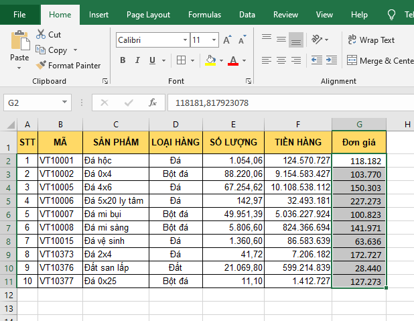Click cell C2 containing Đá hộc
414x321 pixels.
(116, 161)
